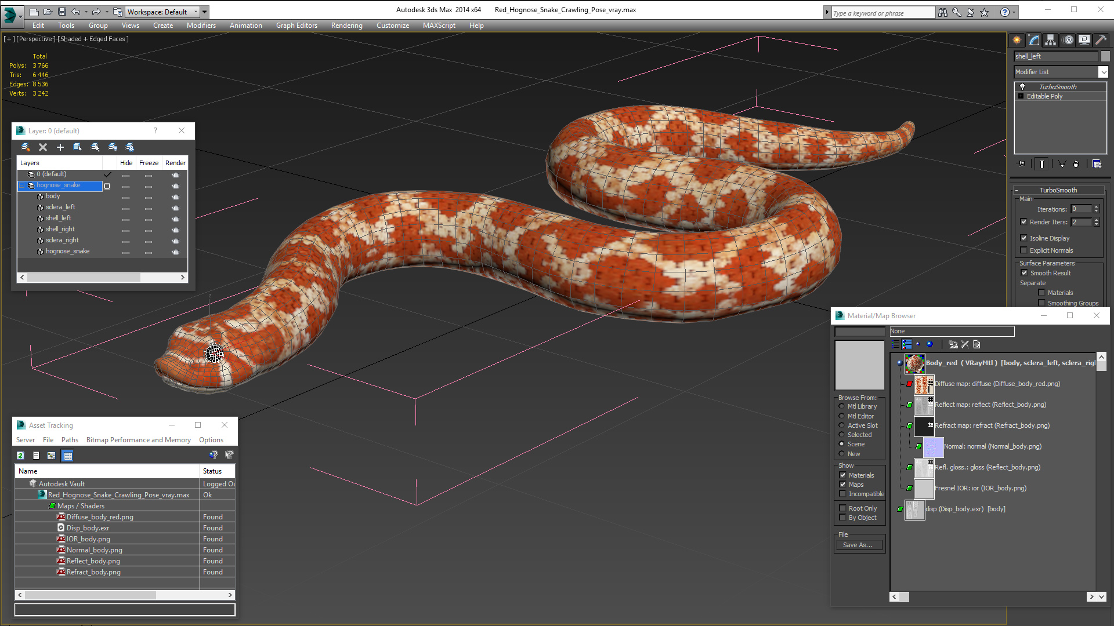
Task: Click Remove modifier trash can icon
Action: tap(1076, 164)
